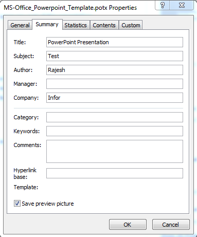Confirm with the OK button

point(128,225)
